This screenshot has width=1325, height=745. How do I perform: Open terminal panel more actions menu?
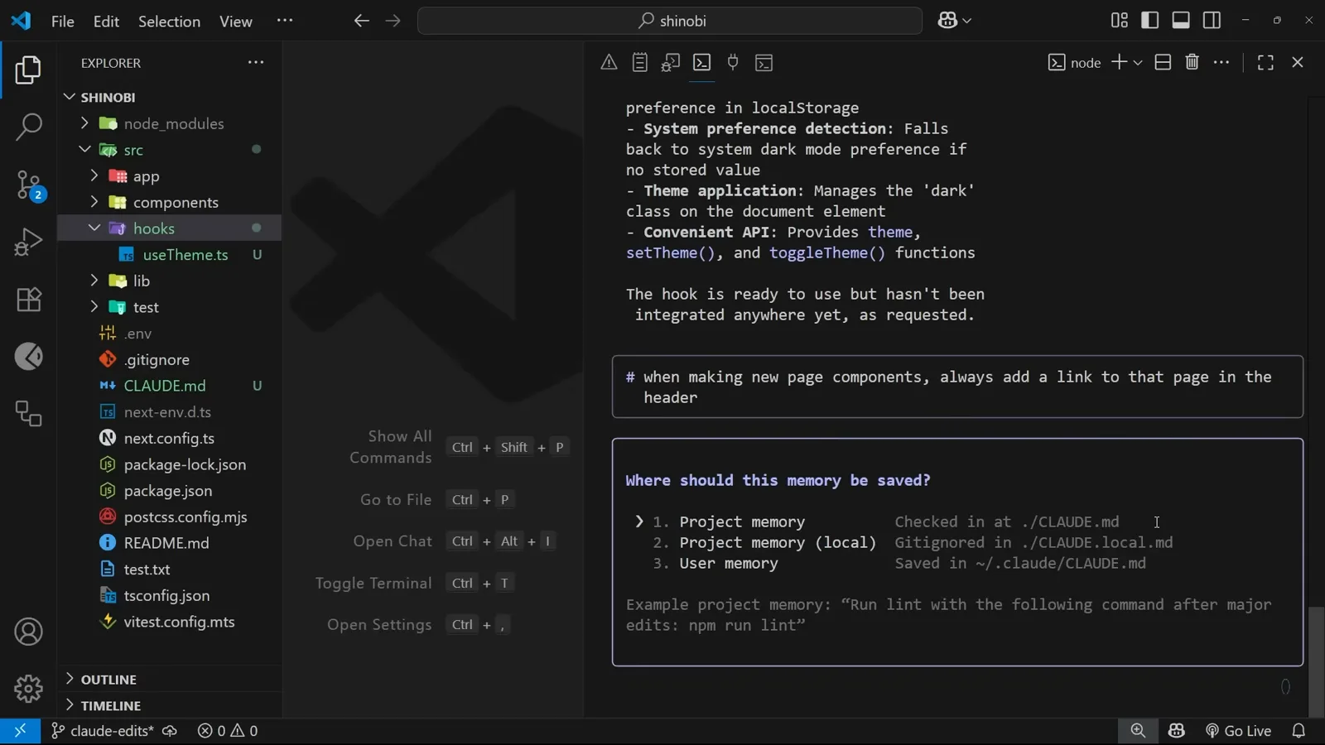click(1221, 62)
